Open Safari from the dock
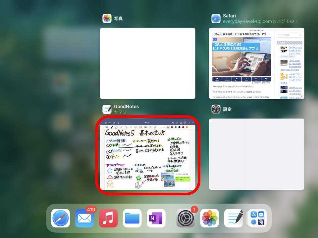 60,218
